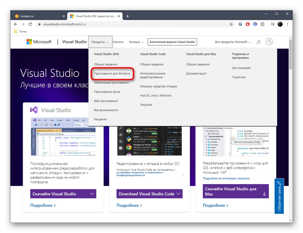The width and height of the screenshot is (303, 233).
Task: Select Мобильные приложения menu item
Action: point(111,83)
